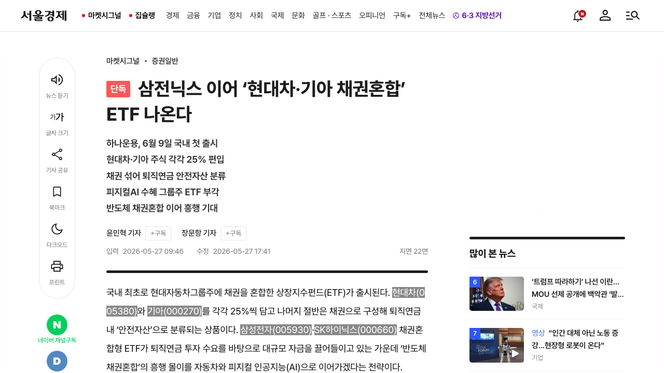Open reporter 장문항 기자 name

[x=199, y=233]
